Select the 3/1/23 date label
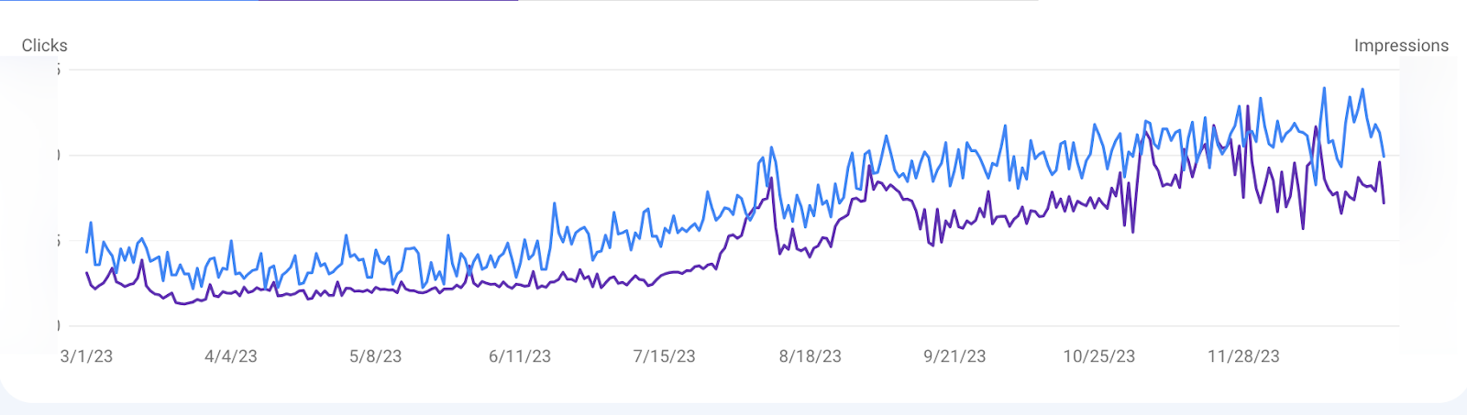Image resolution: width=1467 pixels, height=415 pixels. click(x=86, y=356)
